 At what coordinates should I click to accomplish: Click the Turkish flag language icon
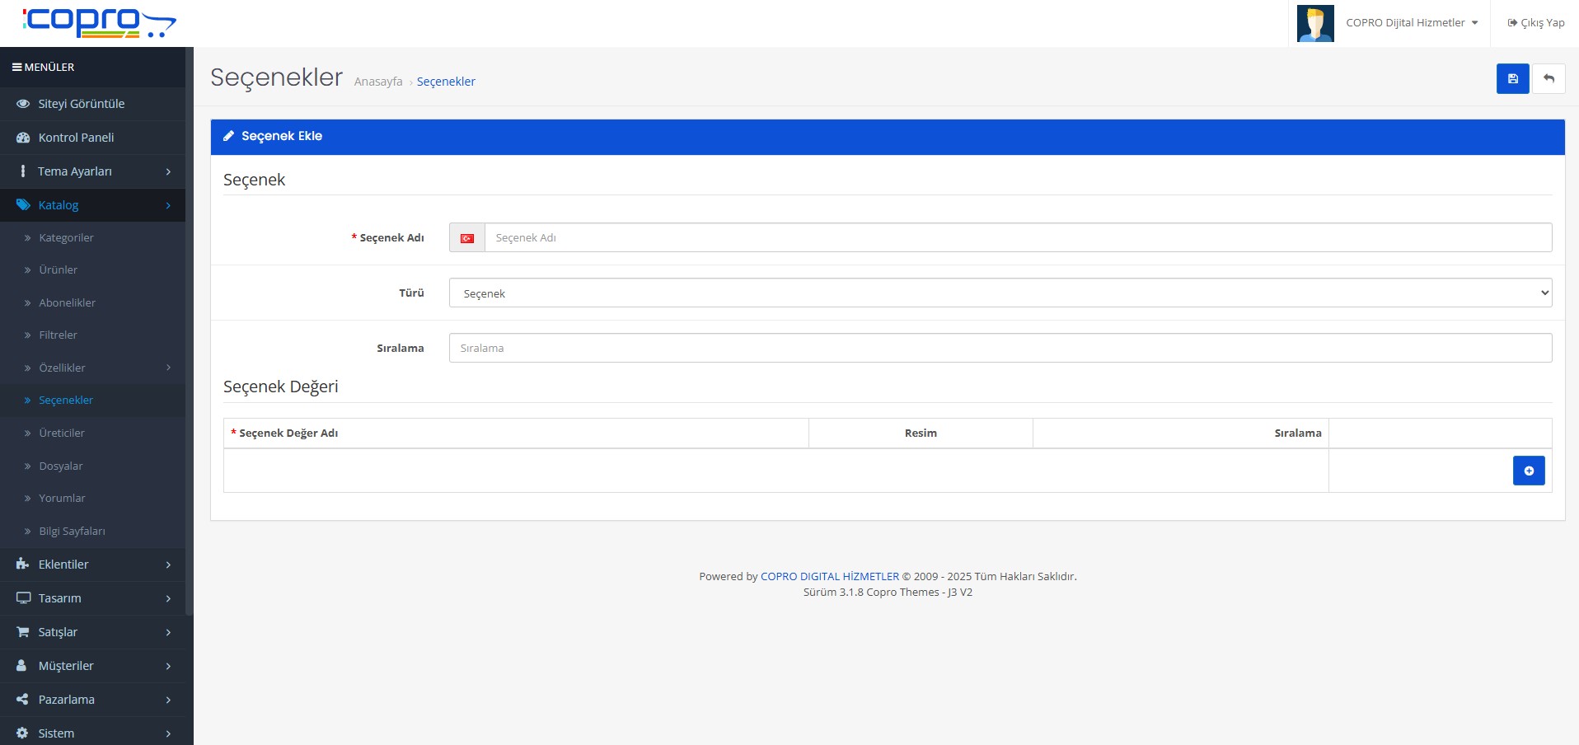tap(467, 238)
